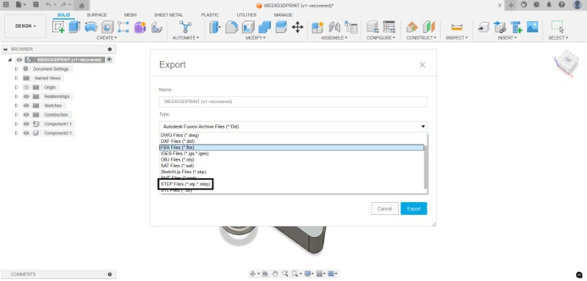Open the data panel grid icon
This screenshot has width=587, height=281.
[5, 5]
